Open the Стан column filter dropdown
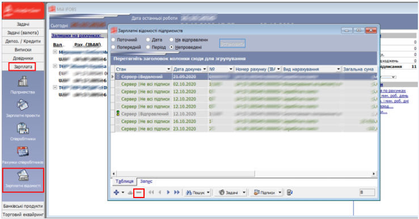This screenshot has height=219, width=419. point(168,70)
